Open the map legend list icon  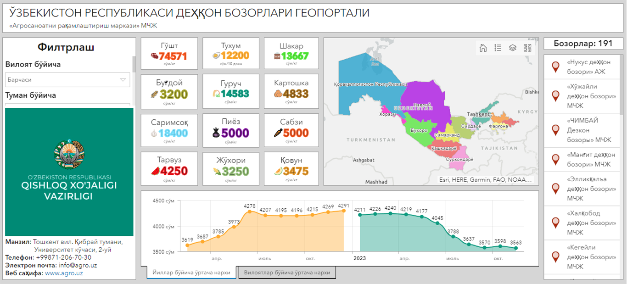tap(498, 48)
